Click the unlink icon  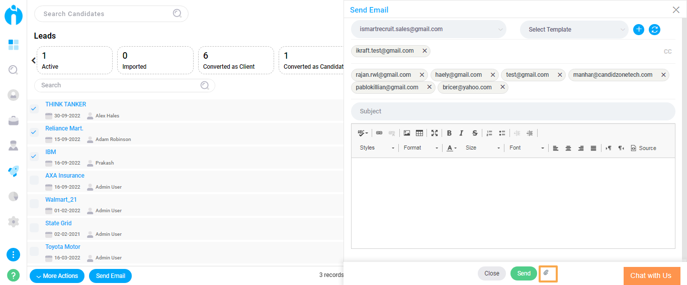pyautogui.click(x=392, y=133)
